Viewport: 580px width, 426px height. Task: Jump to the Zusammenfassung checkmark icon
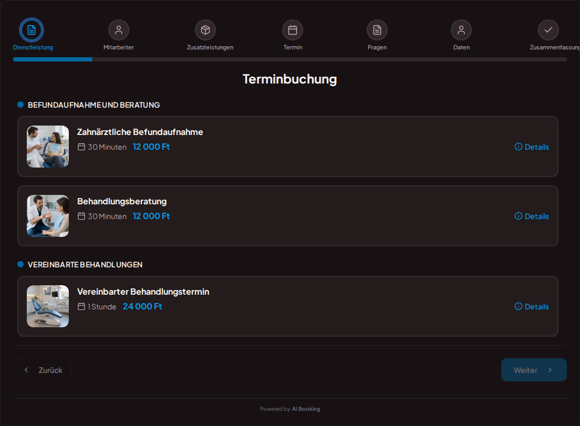coord(548,30)
